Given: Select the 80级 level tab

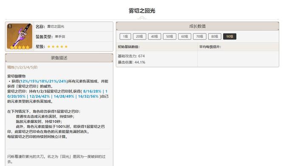Looking at the screenshot, I should click(215, 36).
